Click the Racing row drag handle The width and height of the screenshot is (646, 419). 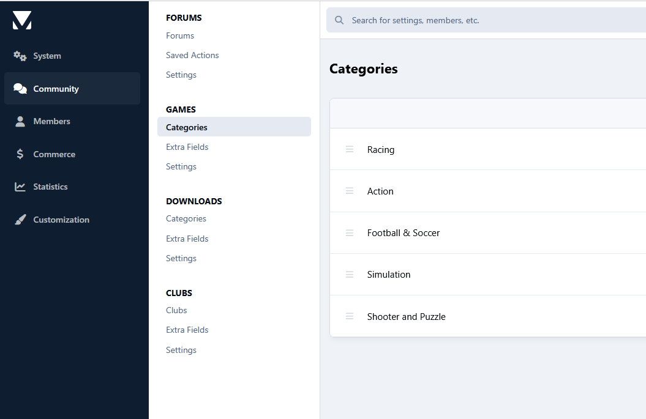point(350,149)
